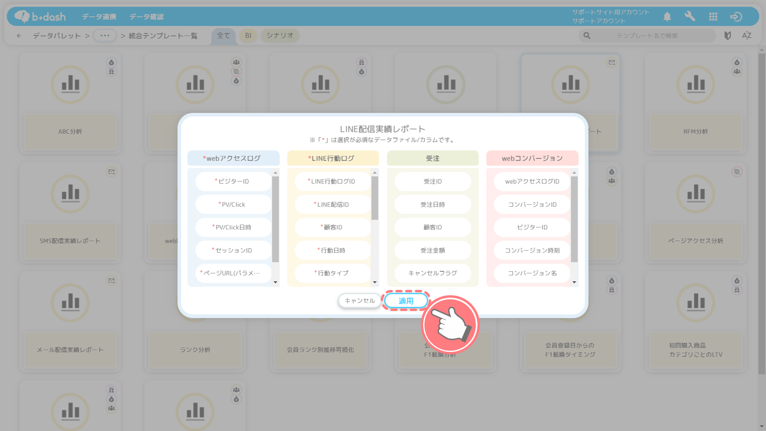The image size is (766, 431).
Task: Click the キャンセル button
Action: tap(359, 301)
